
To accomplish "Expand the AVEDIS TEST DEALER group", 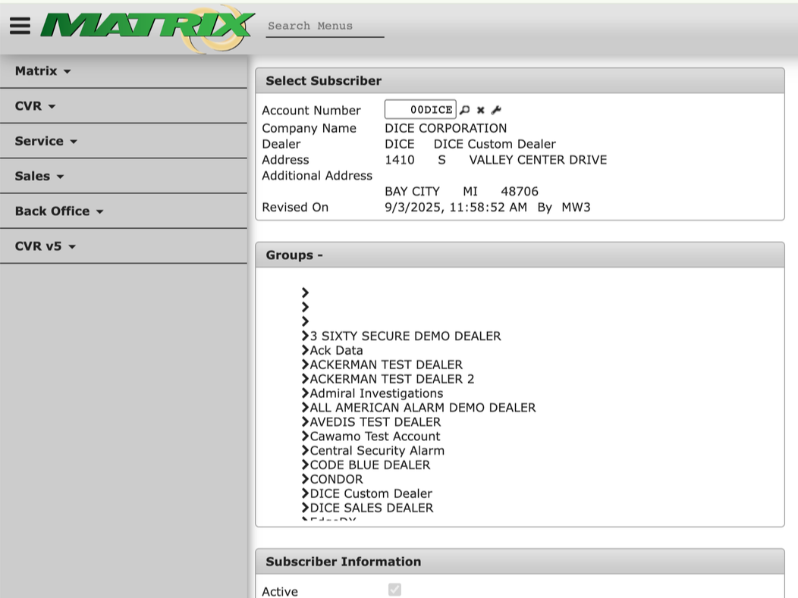I will point(306,421).
